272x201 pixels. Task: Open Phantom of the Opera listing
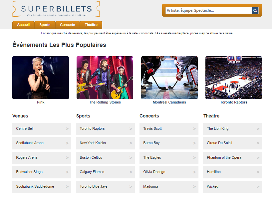[224, 158]
